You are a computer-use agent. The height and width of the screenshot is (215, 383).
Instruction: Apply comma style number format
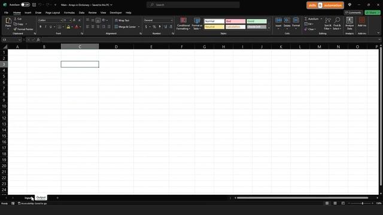point(160,27)
